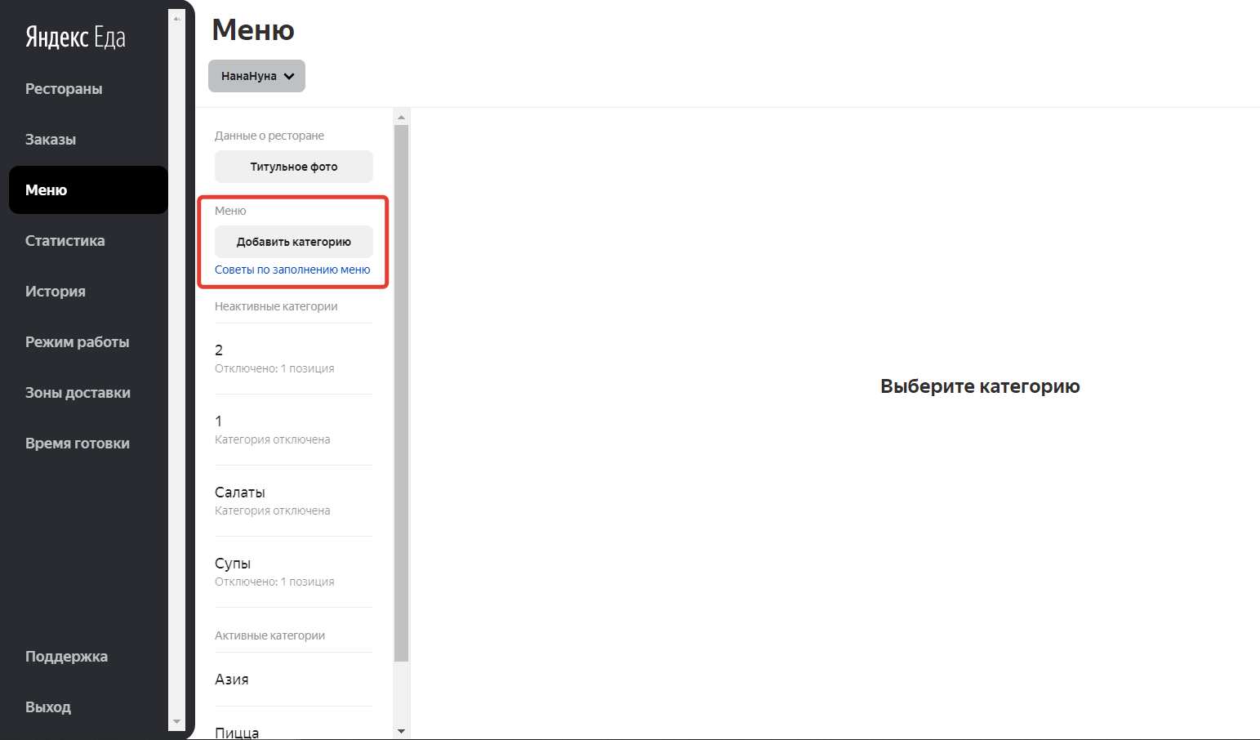Open Зоны доставки settings
The image size is (1260, 740).
(78, 393)
